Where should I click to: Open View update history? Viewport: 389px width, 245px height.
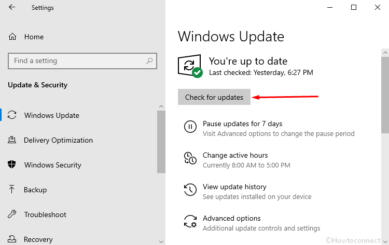(234, 187)
